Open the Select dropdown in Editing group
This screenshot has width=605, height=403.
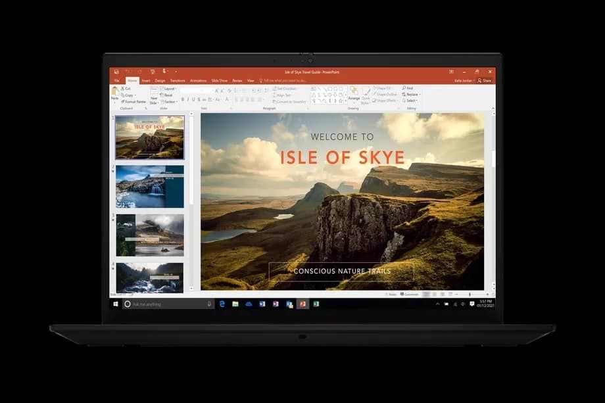point(412,101)
